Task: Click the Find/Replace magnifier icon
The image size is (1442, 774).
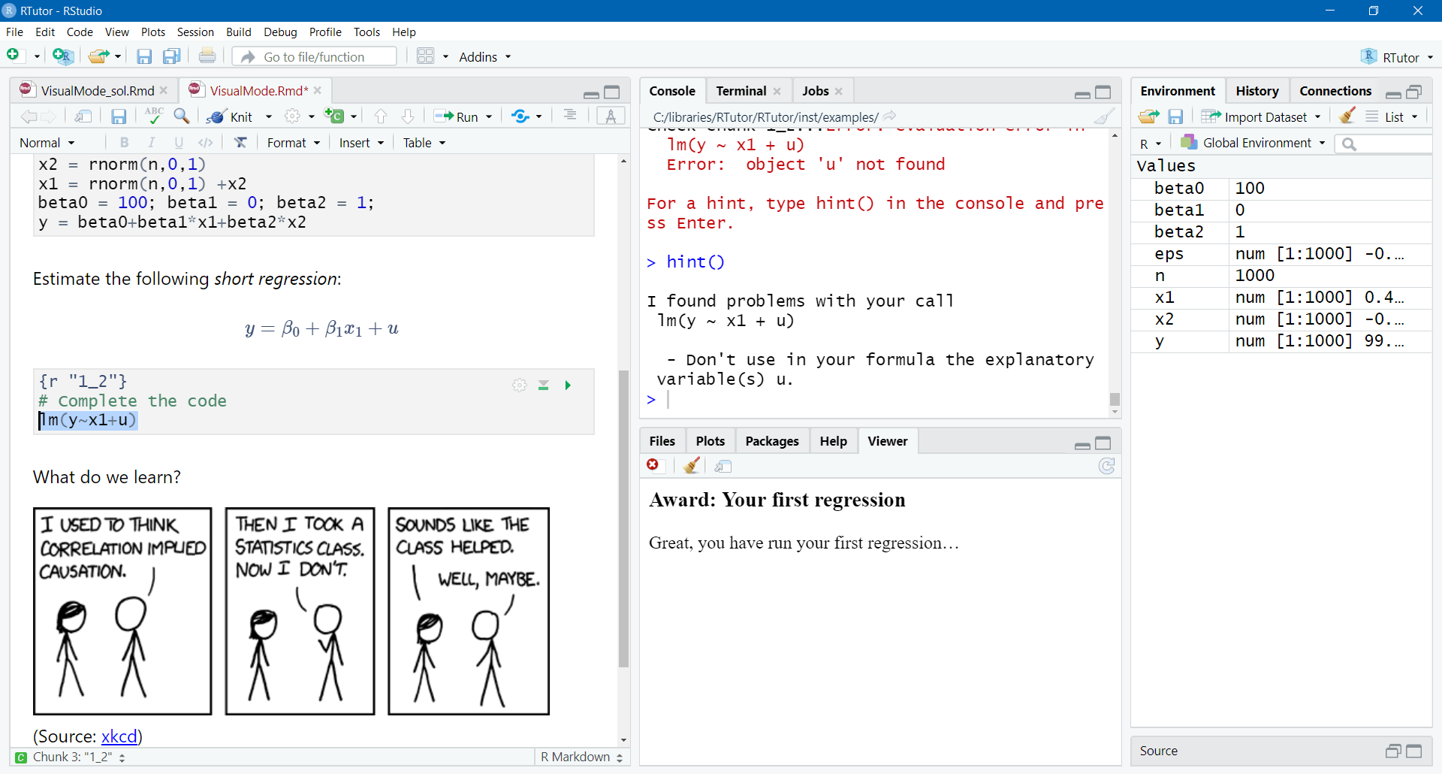Action: 181,116
